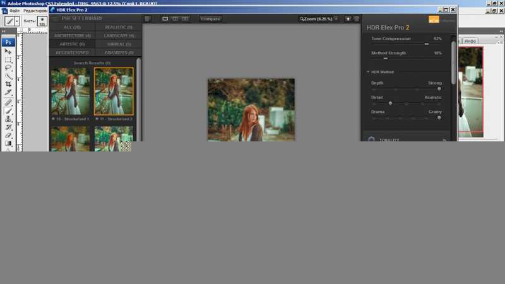Expand the Photoshop toolbox double-arrow
Viewport: 505px width, 284px height.
4,31
